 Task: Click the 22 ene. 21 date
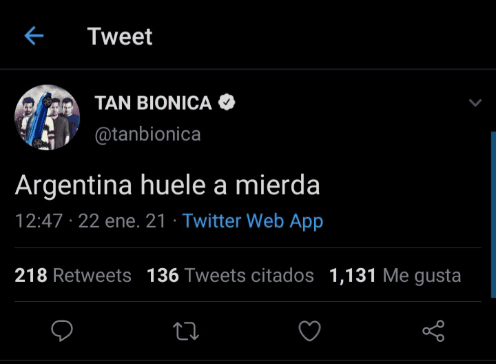pos(122,221)
